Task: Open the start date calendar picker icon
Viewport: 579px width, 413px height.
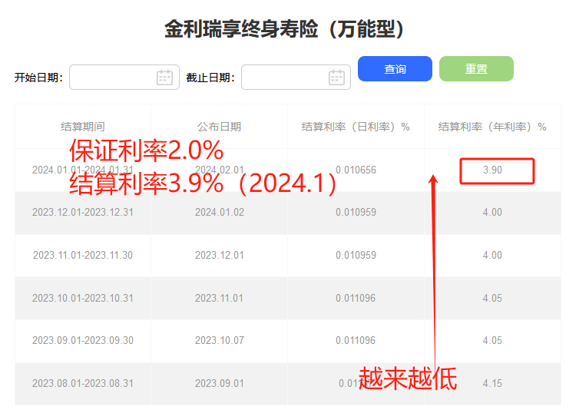Action: point(164,77)
